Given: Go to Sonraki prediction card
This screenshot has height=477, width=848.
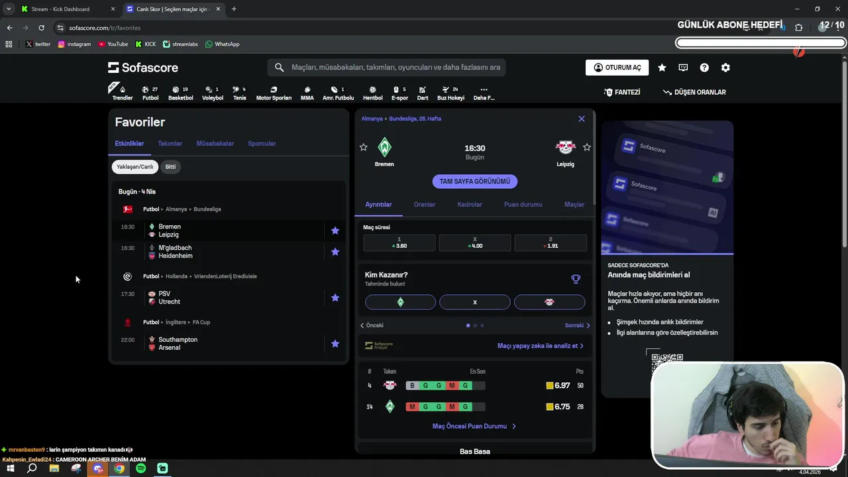Looking at the screenshot, I should tap(577, 325).
